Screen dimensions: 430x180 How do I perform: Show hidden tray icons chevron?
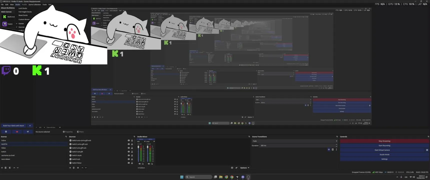[x=397, y=177]
